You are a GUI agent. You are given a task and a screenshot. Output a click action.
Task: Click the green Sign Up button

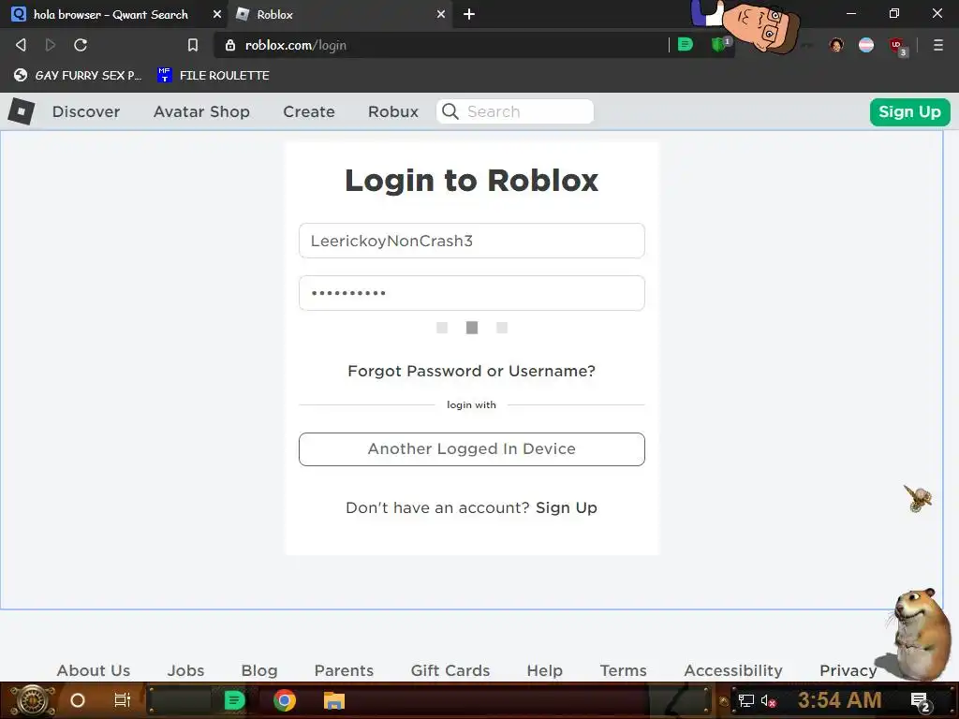(x=910, y=112)
